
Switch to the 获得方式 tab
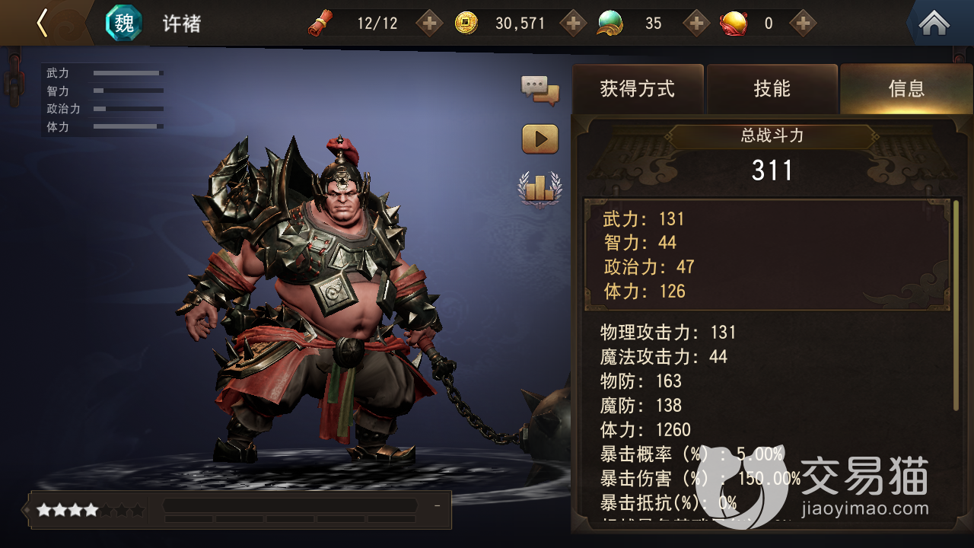coord(638,89)
